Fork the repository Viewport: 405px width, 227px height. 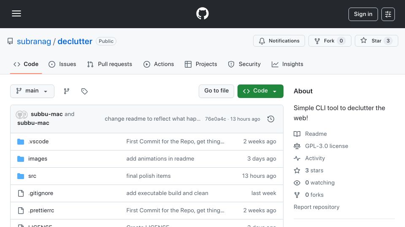click(x=329, y=41)
